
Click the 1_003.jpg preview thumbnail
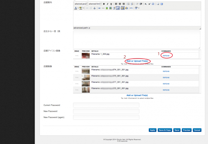85,55
